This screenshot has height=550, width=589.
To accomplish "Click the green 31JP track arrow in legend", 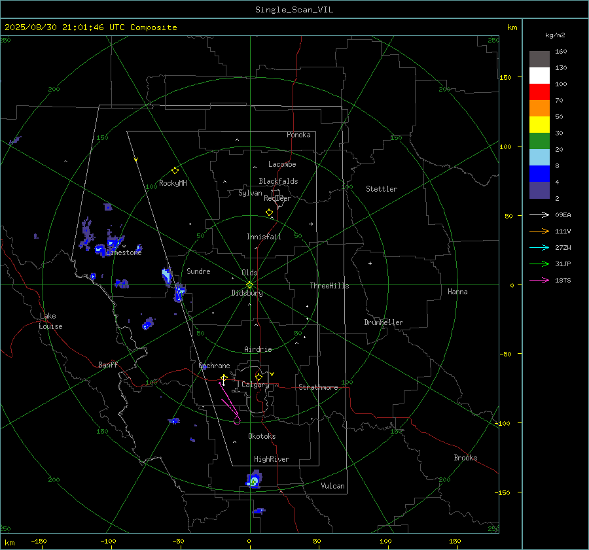I will (539, 264).
